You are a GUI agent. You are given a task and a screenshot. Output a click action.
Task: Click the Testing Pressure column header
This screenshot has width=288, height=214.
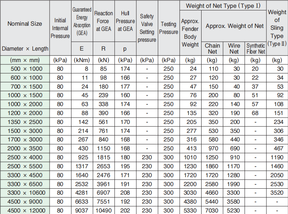(x=168, y=28)
